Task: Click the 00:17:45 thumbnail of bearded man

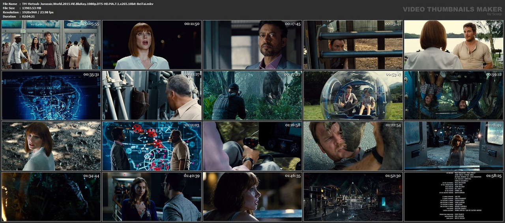Action: coord(252,45)
